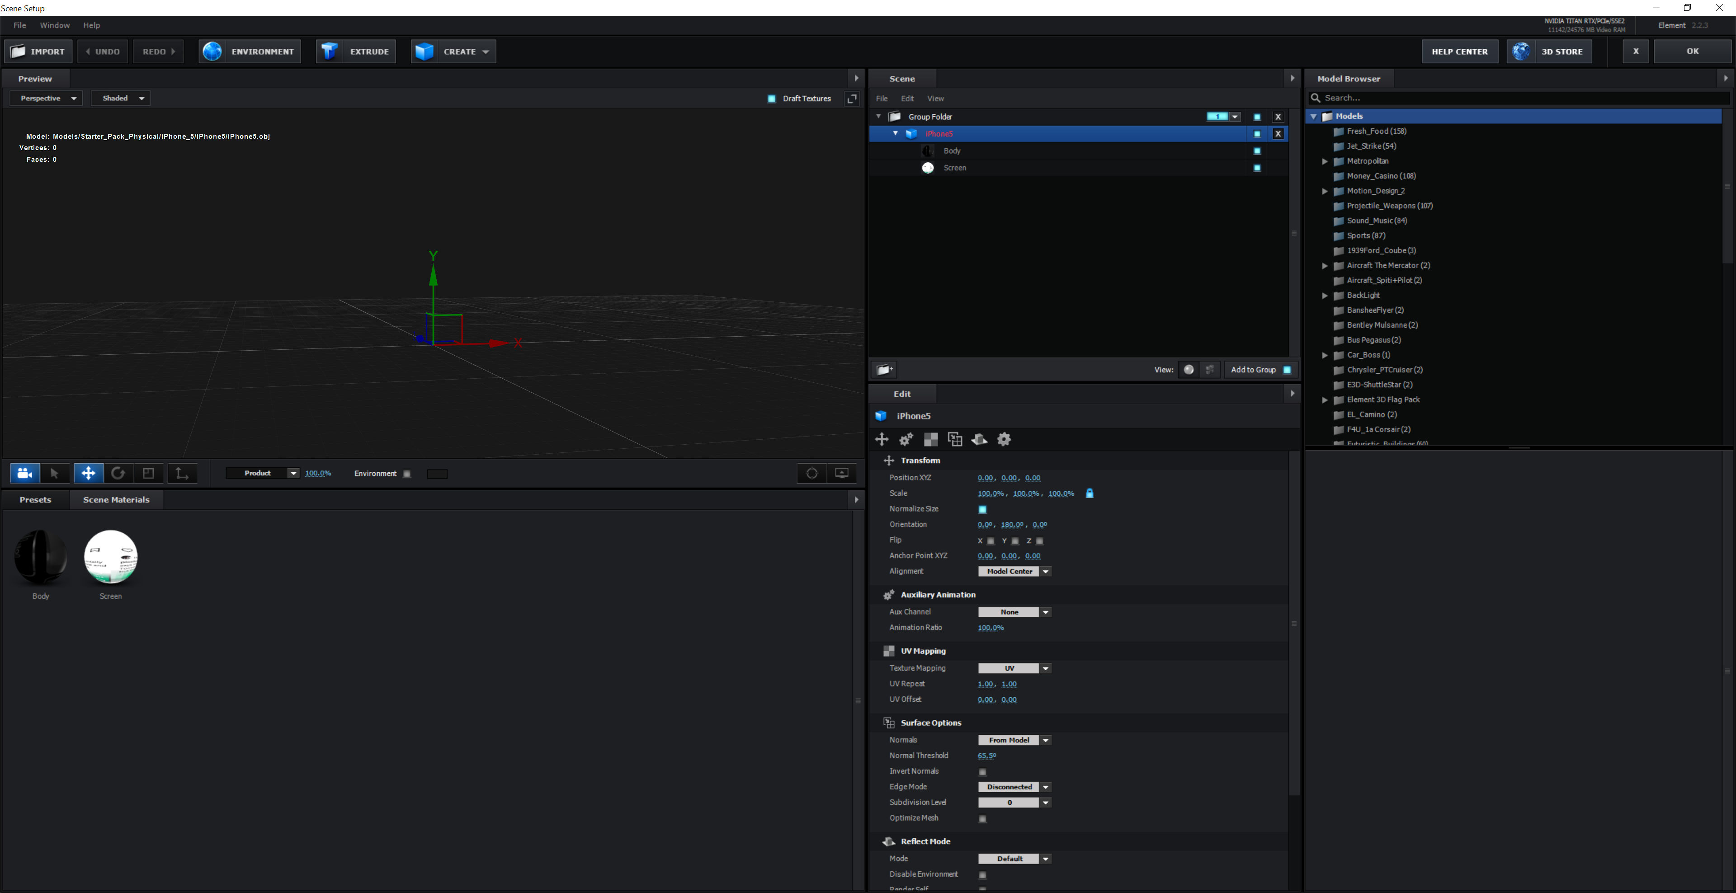Open the Window menu

[x=55, y=25]
